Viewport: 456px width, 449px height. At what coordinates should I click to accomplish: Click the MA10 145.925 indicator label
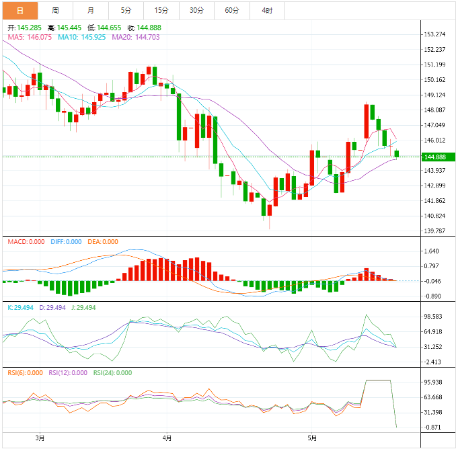82,37
